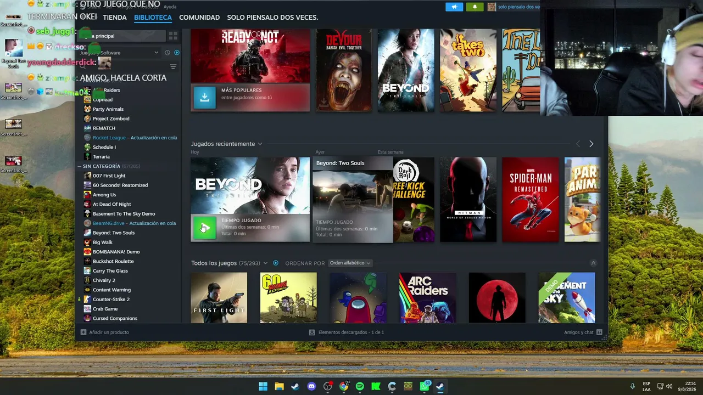This screenshot has height=395, width=703.
Task: Open Devour game cover in top shelf
Action: (343, 70)
